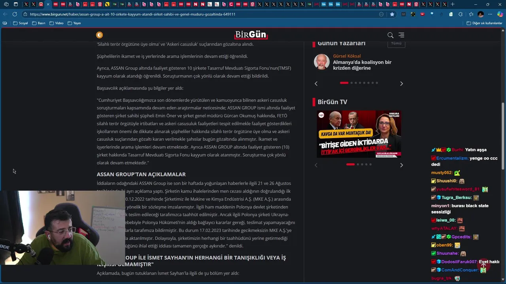Image resolution: width=506 pixels, height=284 pixels.
Task: Select the last pagination dot under BirGün TV video
Action: (x=370, y=164)
